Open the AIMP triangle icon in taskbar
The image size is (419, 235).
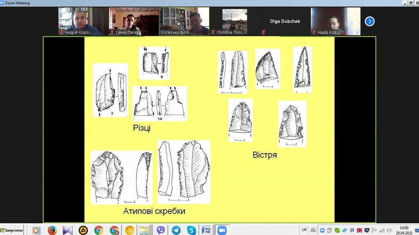[83, 230]
